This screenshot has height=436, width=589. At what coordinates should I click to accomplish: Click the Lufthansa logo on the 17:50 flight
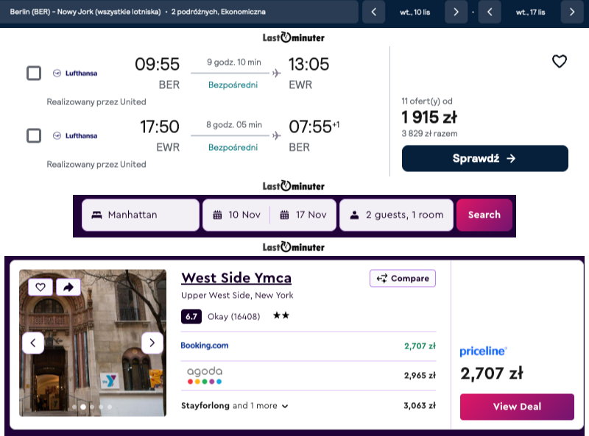click(75, 135)
